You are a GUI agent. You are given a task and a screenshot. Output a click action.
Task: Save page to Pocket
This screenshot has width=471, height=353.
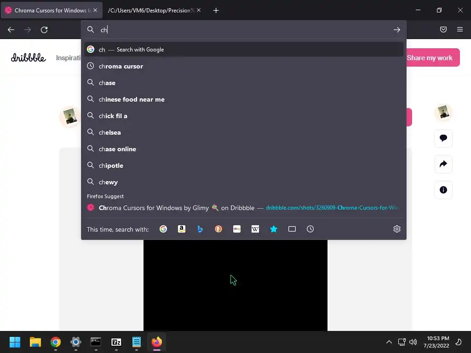[443, 29]
